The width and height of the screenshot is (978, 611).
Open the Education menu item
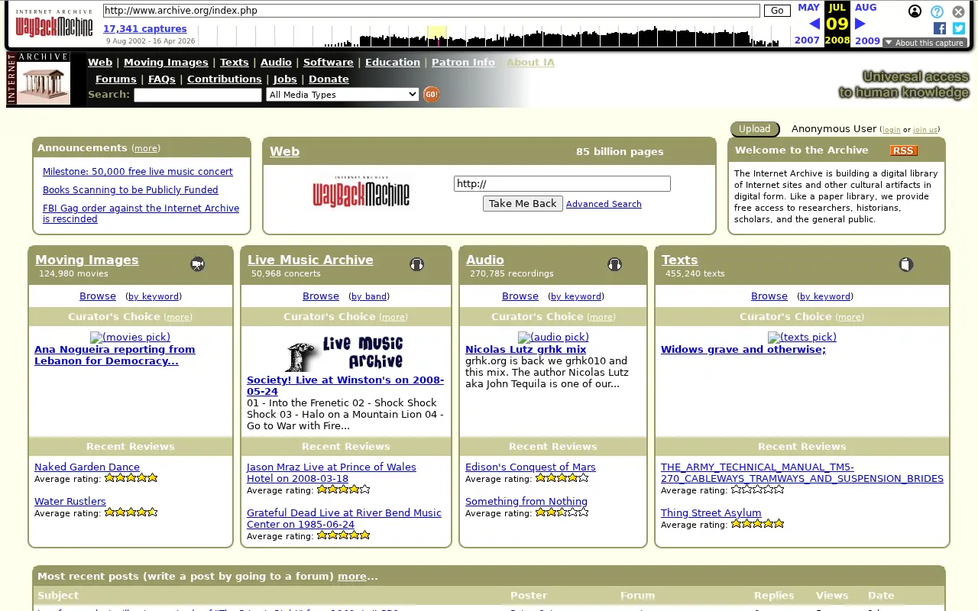[393, 63]
